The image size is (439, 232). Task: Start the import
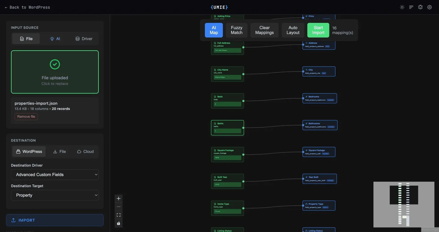pyautogui.click(x=318, y=30)
